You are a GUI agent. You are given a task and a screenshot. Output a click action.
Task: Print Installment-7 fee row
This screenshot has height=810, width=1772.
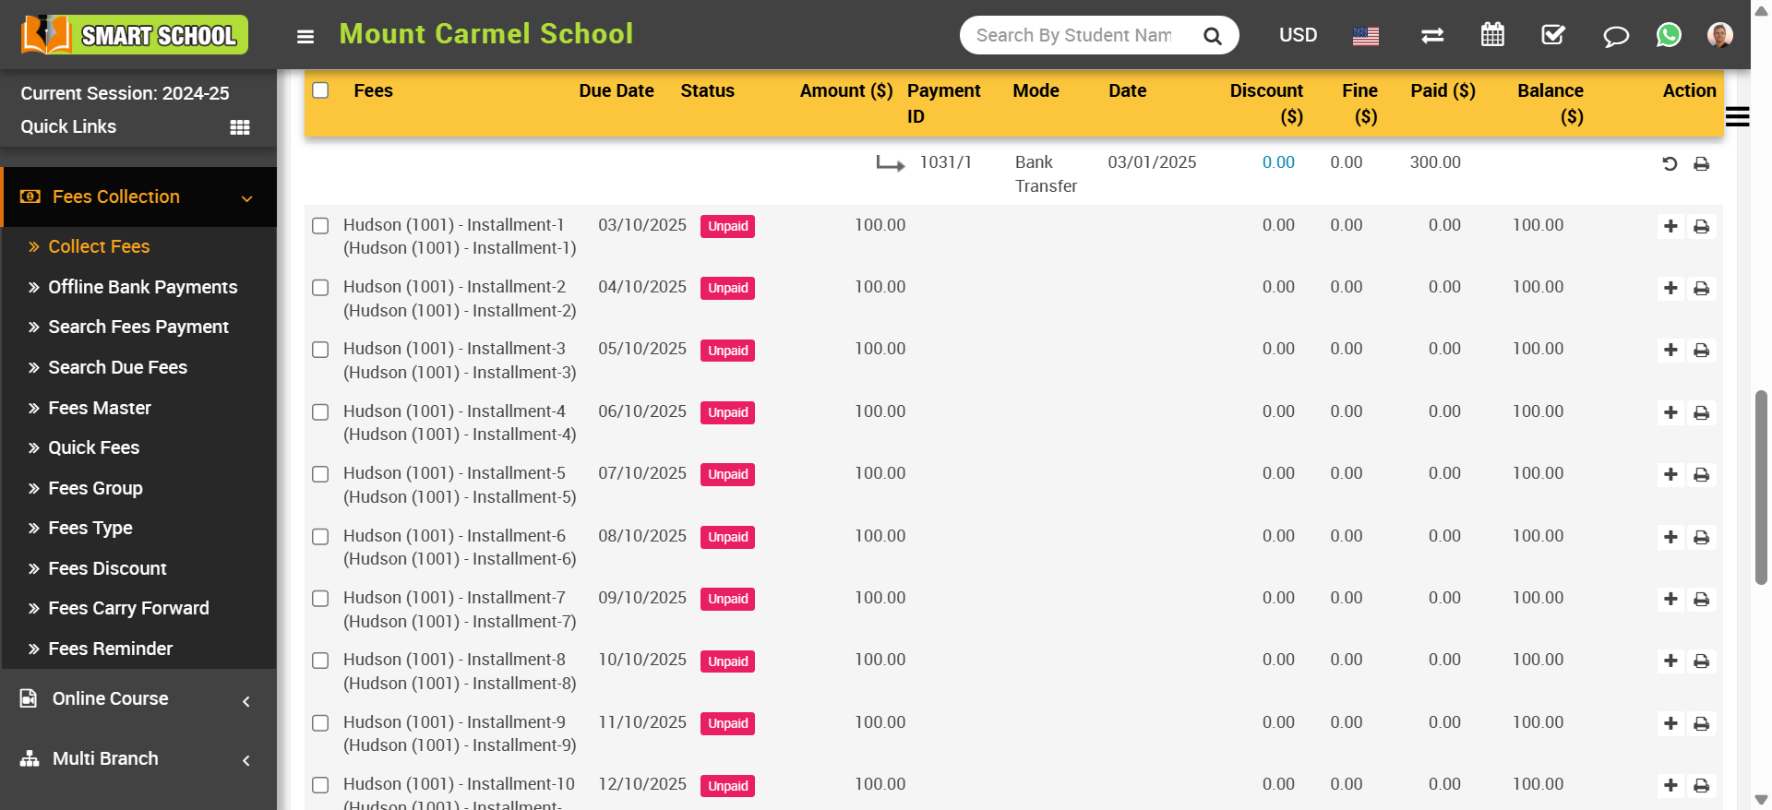1702,599
